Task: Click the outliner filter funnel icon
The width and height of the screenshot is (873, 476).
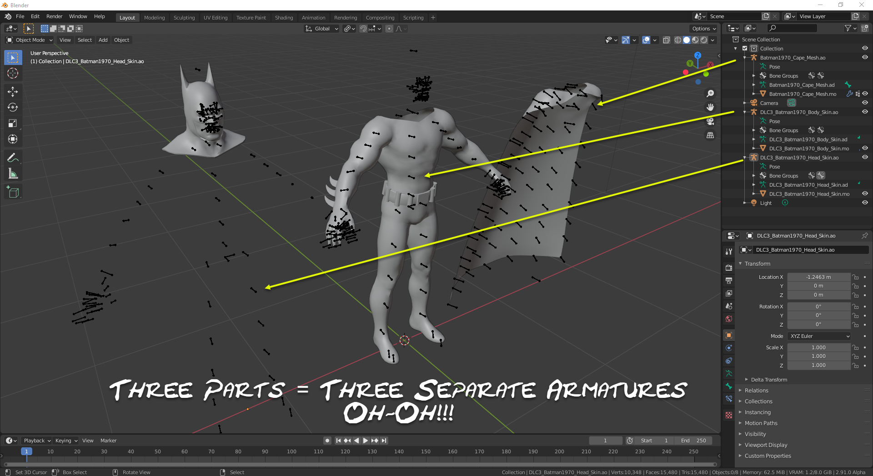Action: [x=848, y=28]
